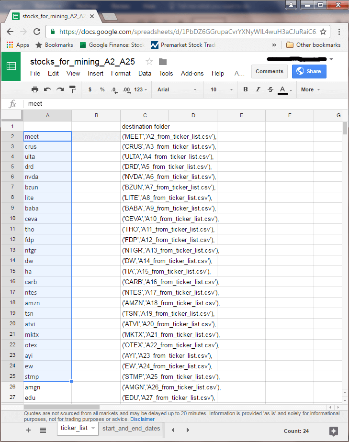Viewport: 349px width, 442px height.
Task: Open the Arial font dropdown
Action: 177,89
